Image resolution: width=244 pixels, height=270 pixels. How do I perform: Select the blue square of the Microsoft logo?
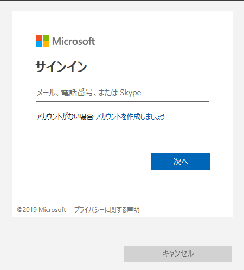(39, 44)
